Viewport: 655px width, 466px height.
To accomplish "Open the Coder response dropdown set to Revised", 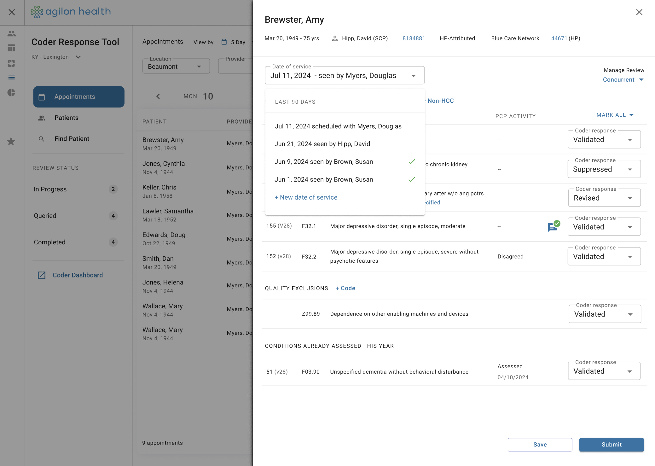I will [604, 198].
